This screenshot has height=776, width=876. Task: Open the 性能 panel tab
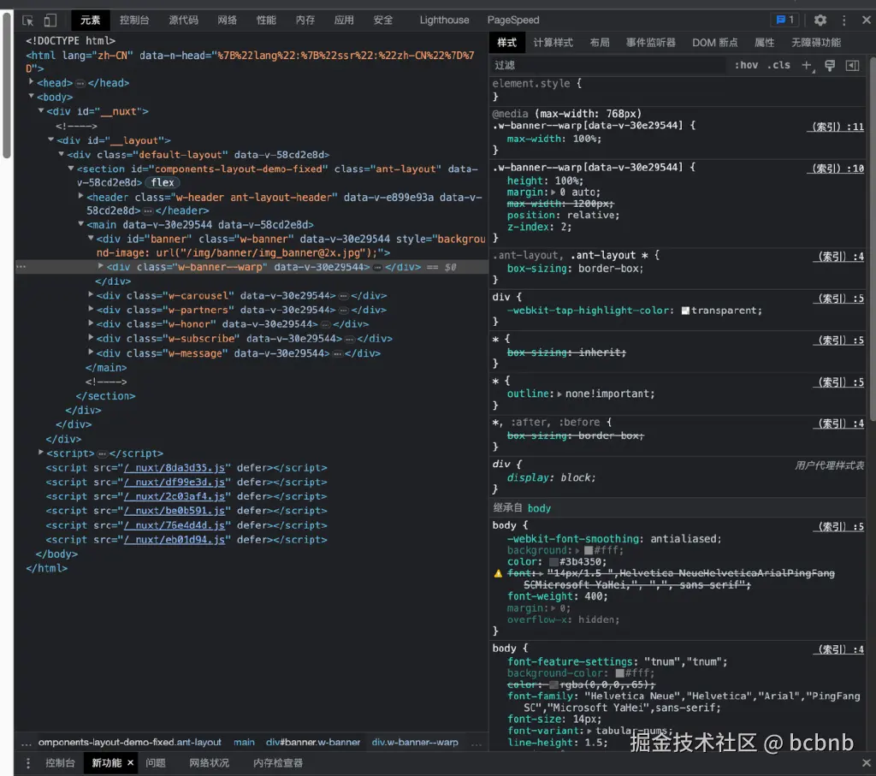(x=266, y=21)
